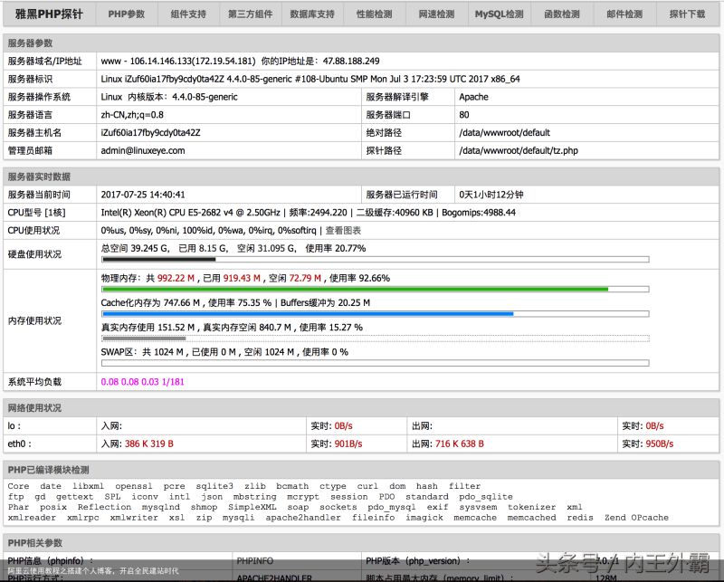Open the 查看图表 link for CPU usage
Screen dimensions: 724x582
click(x=343, y=231)
